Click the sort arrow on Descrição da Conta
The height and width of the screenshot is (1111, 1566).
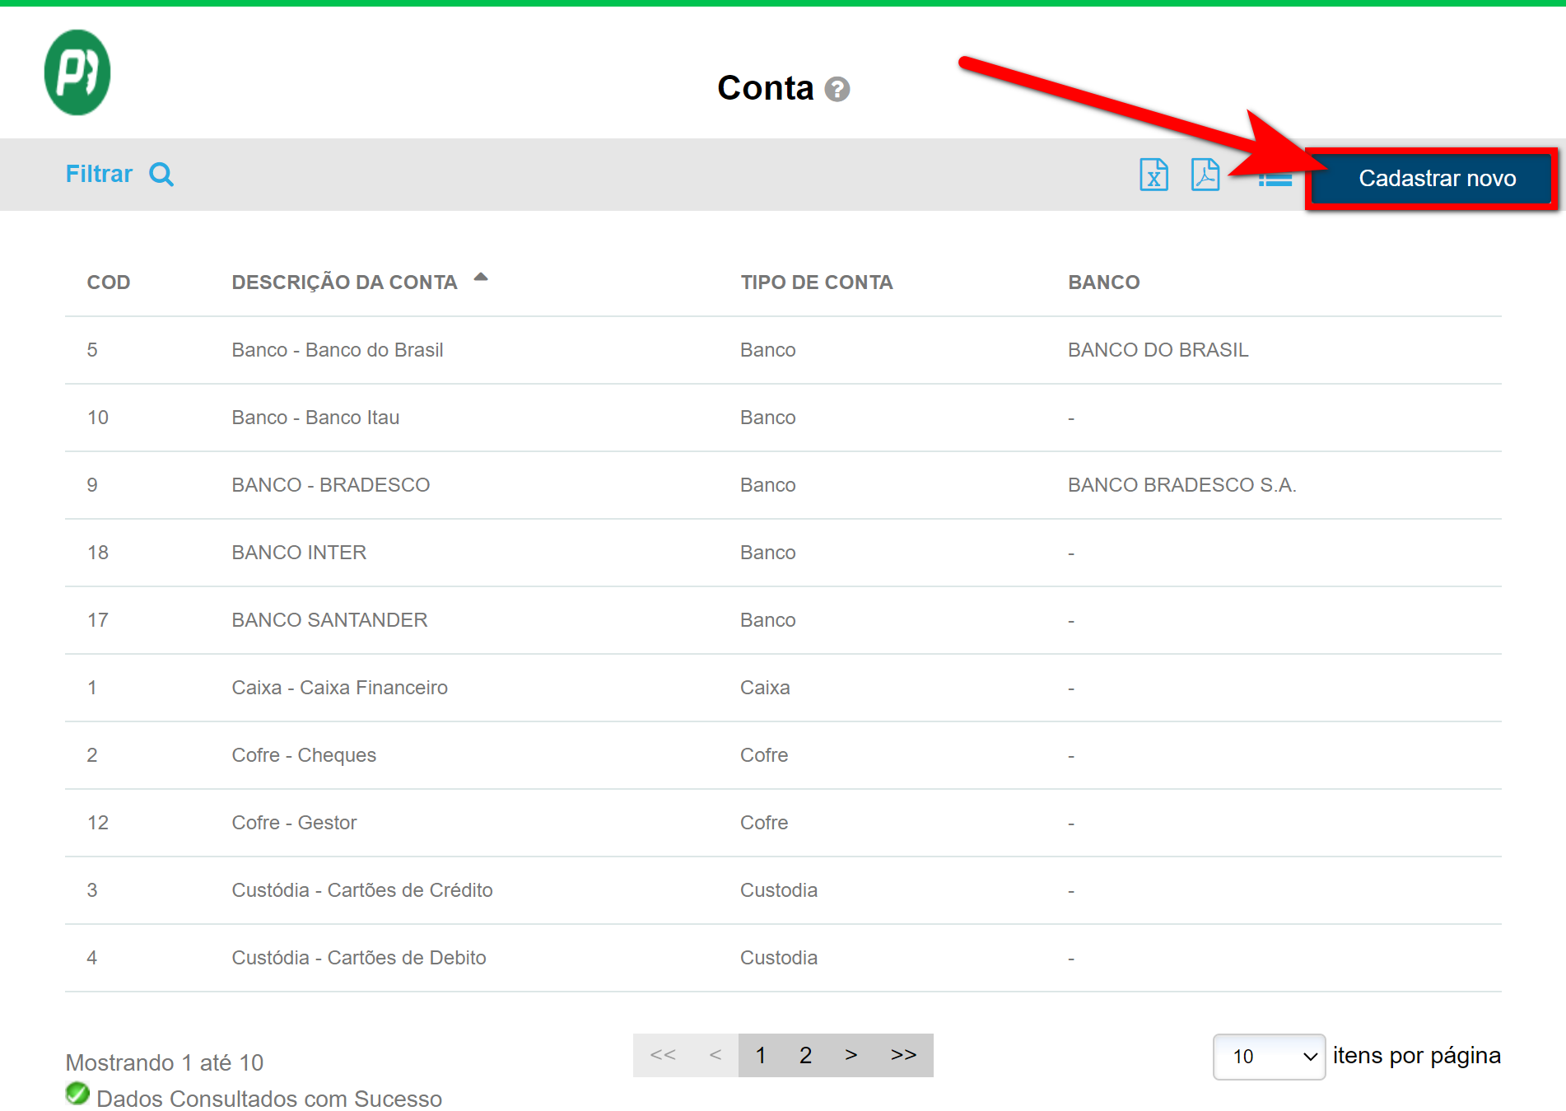[481, 278]
